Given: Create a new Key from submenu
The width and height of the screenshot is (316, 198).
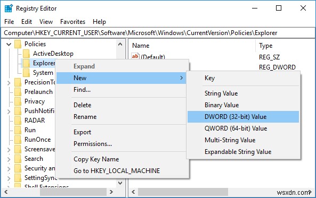Looking at the screenshot, I should 243,78.
